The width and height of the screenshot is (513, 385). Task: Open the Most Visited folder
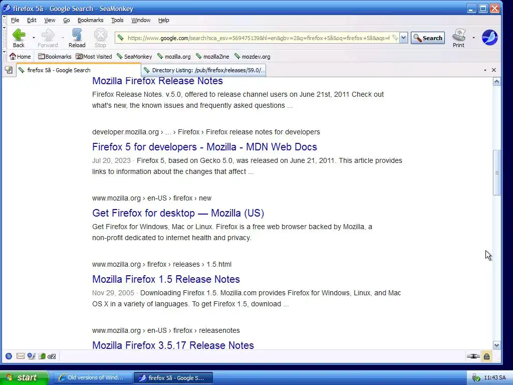(94, 56)
